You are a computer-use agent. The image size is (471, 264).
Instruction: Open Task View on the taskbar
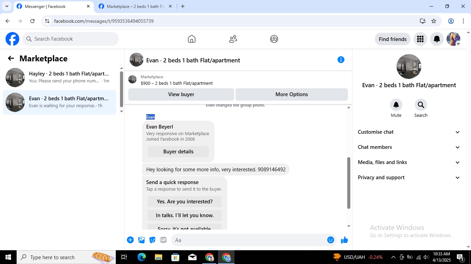click(x=124, y=257)
